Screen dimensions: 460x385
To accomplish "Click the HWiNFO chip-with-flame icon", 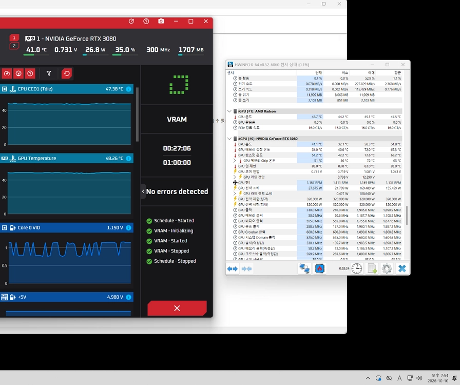I will click(x=320, y=268).
